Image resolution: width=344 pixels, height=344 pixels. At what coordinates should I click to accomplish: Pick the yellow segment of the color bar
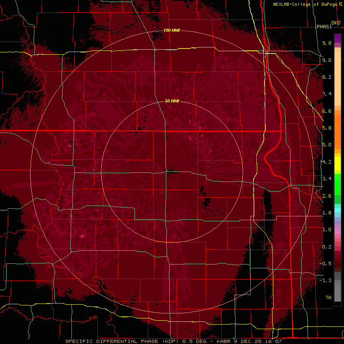coord(338,164)
